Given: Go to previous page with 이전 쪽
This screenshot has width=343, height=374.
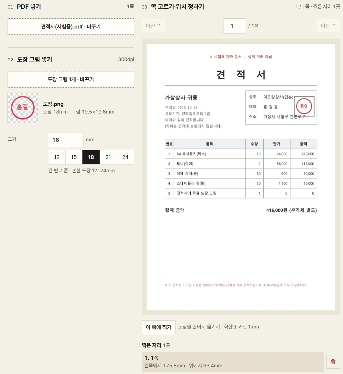Looking at the screenshot, I should pyautogui.click(x=153, y=26).
